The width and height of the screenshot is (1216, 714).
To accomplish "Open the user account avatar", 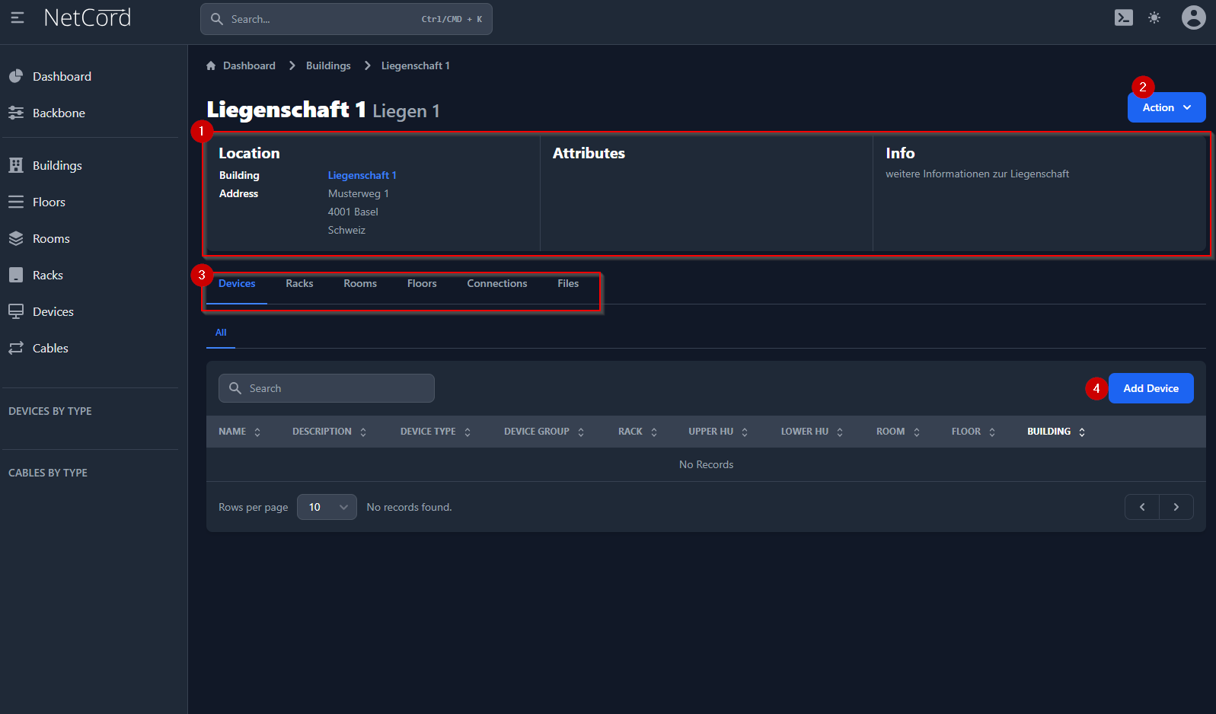I will [1193, 18].
